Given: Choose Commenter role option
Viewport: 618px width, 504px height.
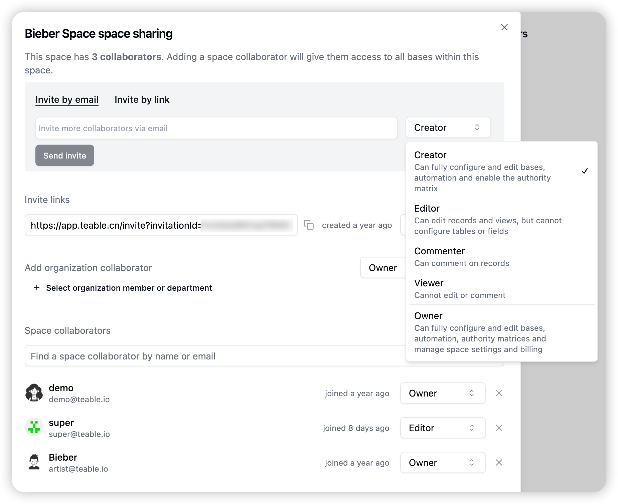Looking at the screenshot, I should pyautogui.click(x=501, y=257).
